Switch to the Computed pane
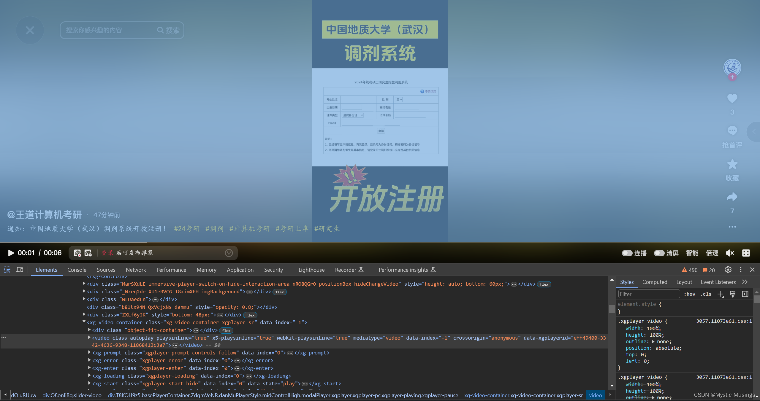The width and height of the screenshot is (760, 401). [x=655, y=282]
